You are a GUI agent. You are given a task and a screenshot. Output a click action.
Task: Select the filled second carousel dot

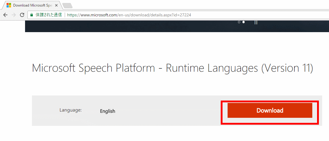point(244,22)
